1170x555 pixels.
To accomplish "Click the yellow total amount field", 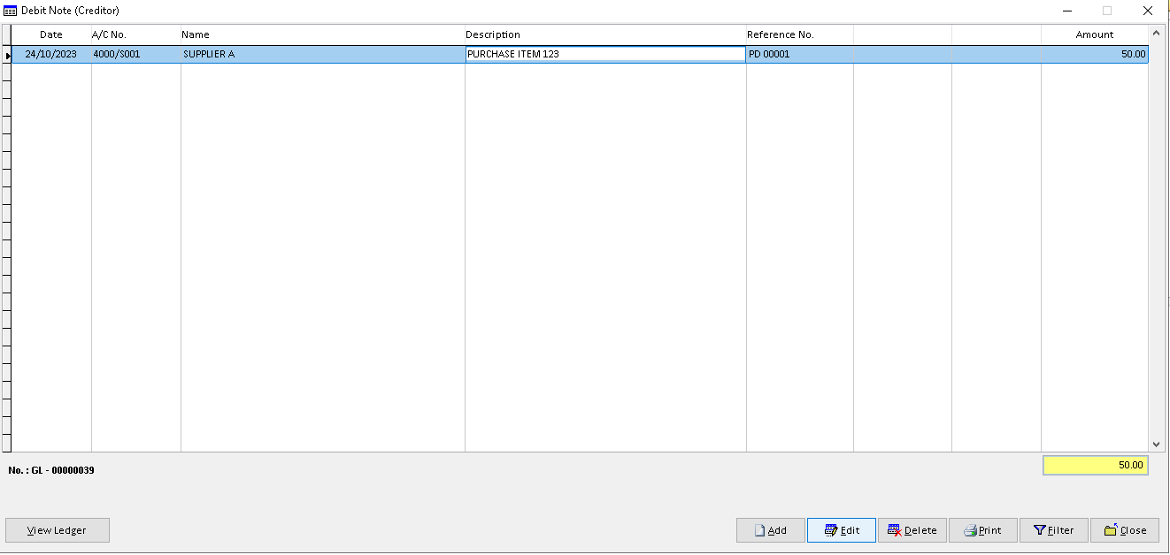I will tap(1095, 465).
